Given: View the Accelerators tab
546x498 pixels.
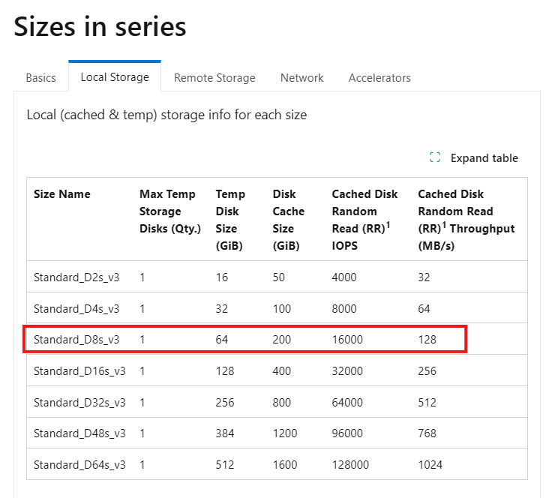Looking at the screenshot, I should 379,78.
